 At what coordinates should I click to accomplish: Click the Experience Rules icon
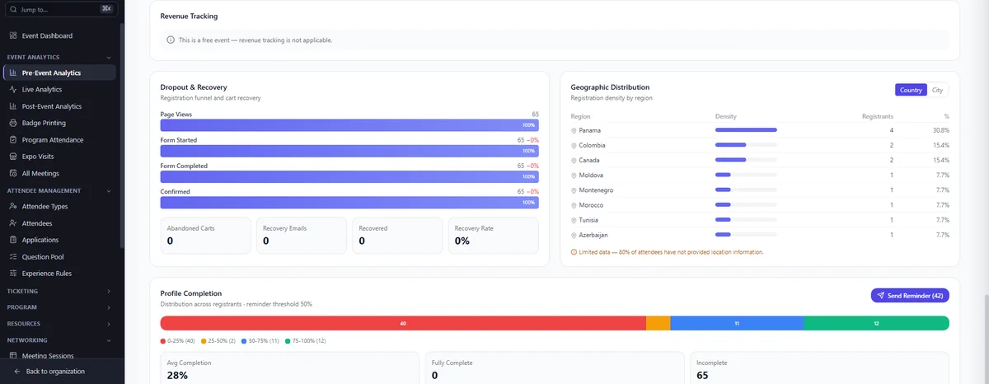13,274
